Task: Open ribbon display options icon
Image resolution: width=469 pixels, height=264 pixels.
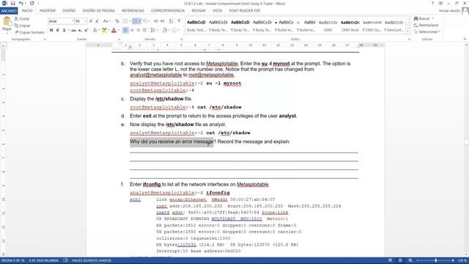Action: [x=440, y=3]
